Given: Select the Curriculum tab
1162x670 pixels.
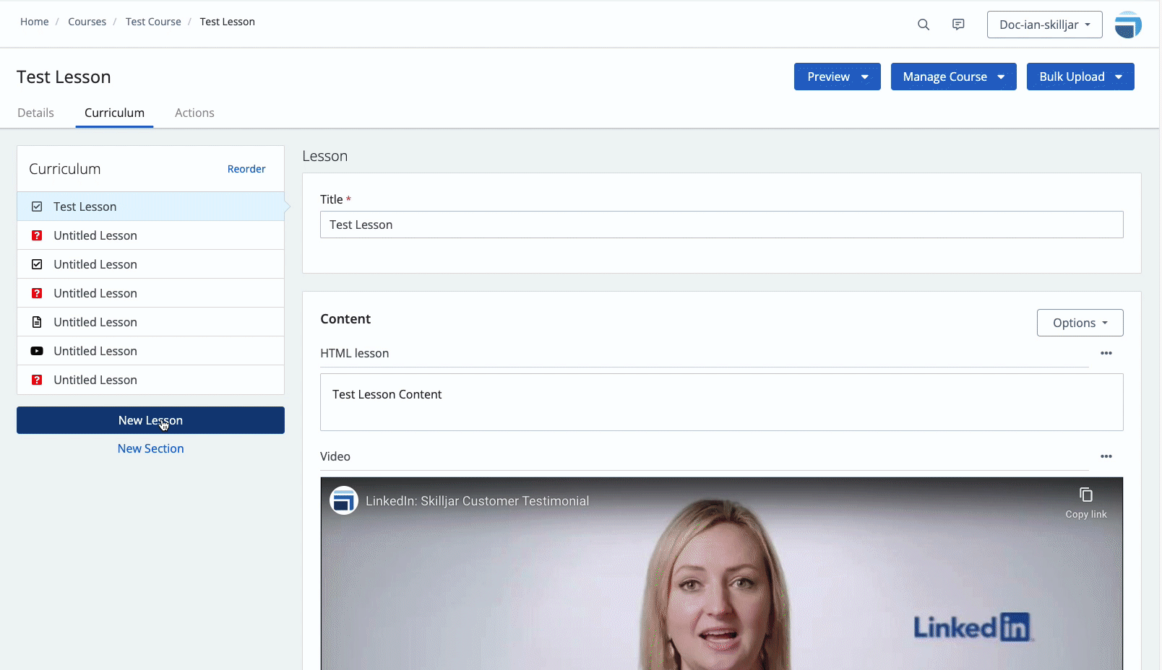Looking at the screenshot, I should pos(114,113).
